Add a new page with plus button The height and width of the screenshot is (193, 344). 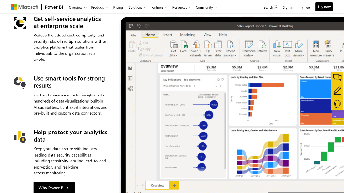pyautogui.click(x=174, y=185)
